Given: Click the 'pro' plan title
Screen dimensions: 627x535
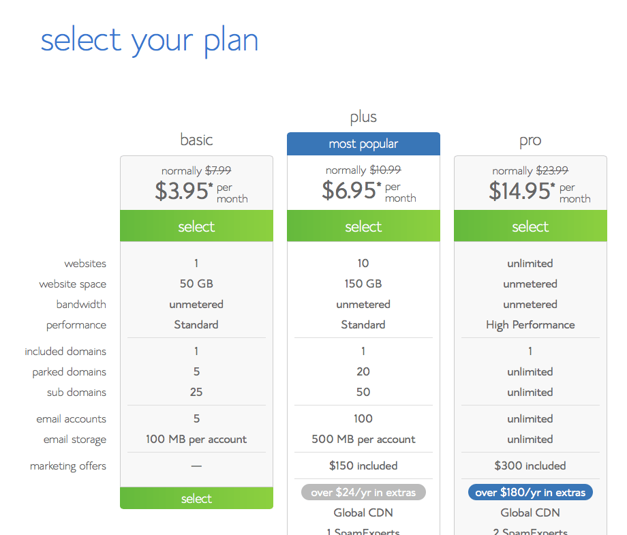Looking at the screenshot, I should (530, 141).
